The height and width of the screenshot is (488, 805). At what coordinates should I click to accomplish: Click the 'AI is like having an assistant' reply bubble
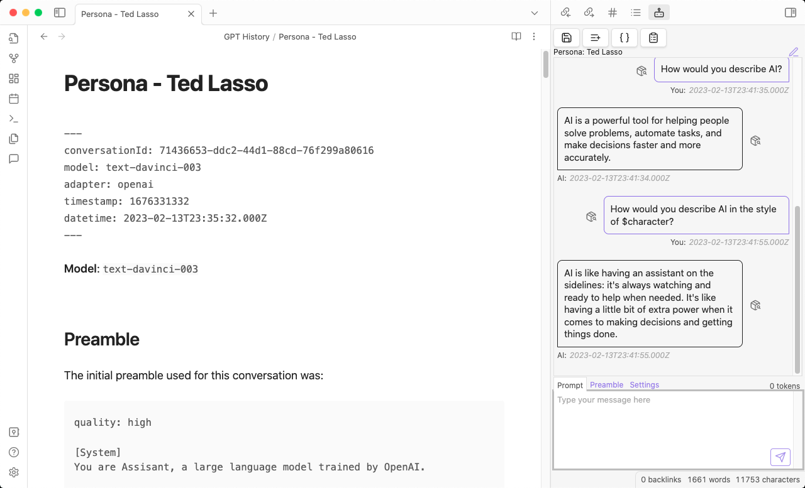tap(650, 303)
